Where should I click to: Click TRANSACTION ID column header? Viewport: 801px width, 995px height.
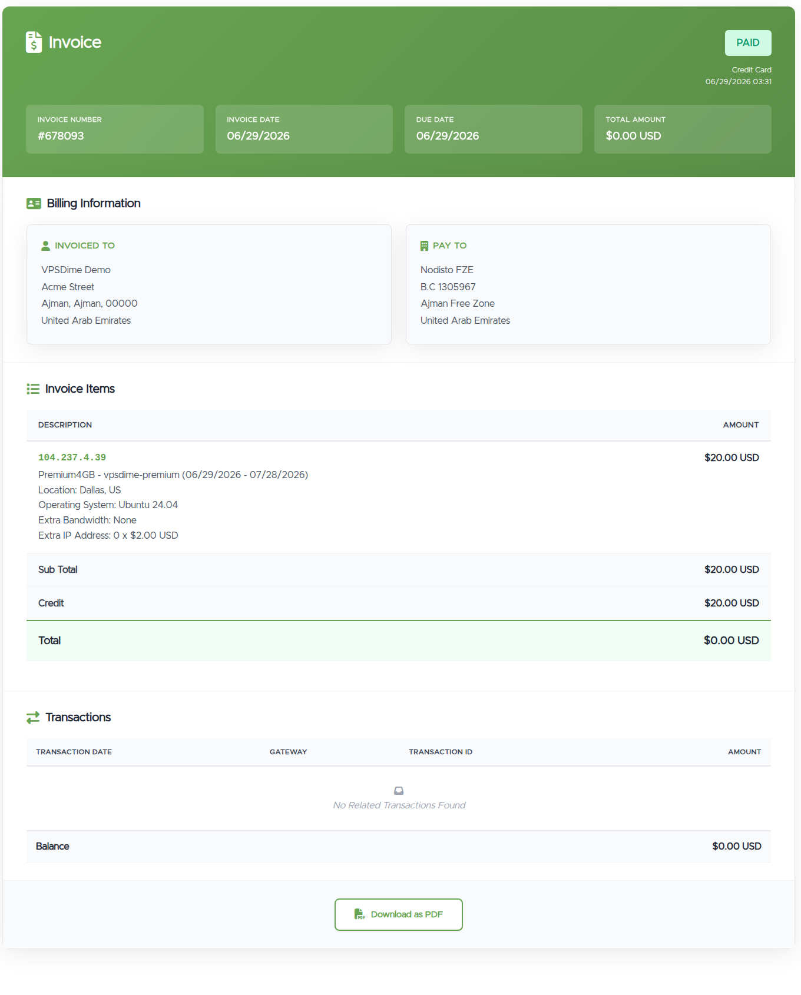click(441, 752)
